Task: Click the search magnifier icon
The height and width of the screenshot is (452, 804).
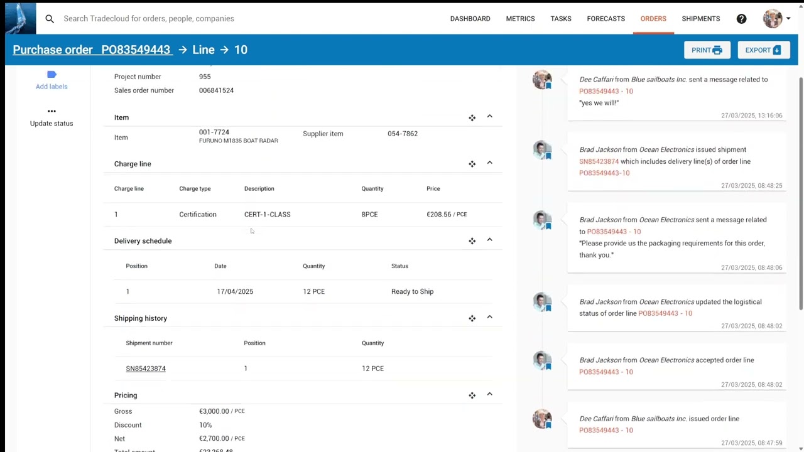Action: pyautogui.click(x=50, y=19)
